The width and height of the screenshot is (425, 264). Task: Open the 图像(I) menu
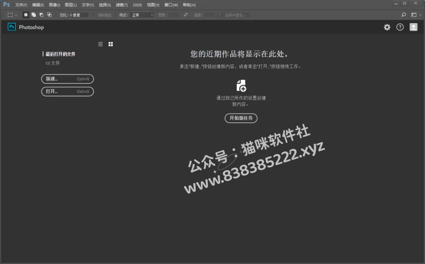coord(54,5)
